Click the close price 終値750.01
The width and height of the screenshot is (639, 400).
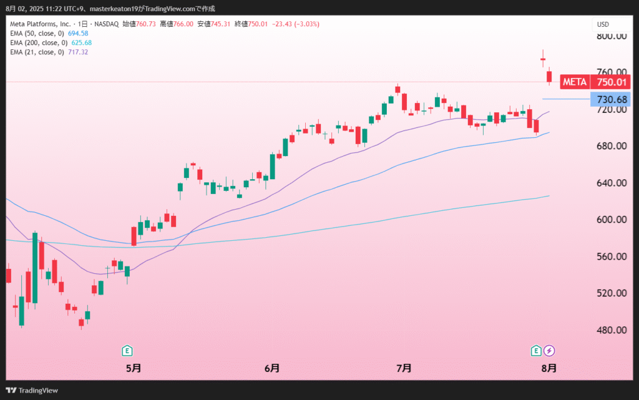pos(251,24)
